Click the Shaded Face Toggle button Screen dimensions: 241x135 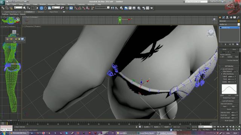pyautogui.click(x=229, y=98)
